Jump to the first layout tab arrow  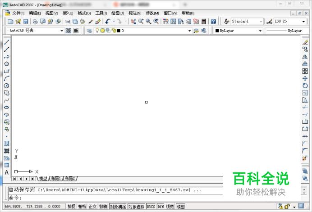click(x=14, y=179)
